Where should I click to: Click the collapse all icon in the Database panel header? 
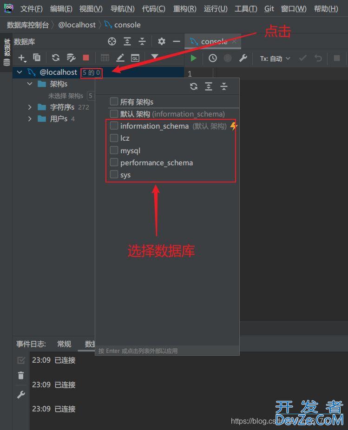[x=142, y=41]
